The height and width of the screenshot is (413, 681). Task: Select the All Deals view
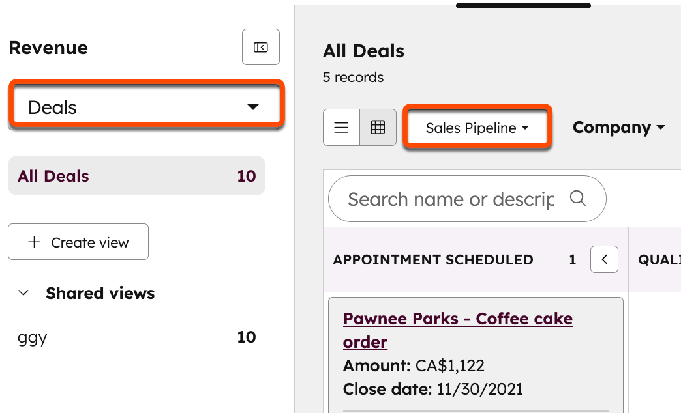(x=136, y=175)
